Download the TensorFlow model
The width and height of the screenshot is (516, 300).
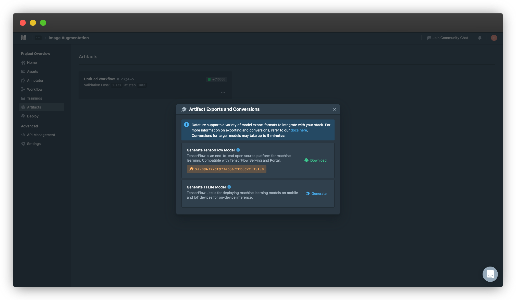click(x=315, y=160)
